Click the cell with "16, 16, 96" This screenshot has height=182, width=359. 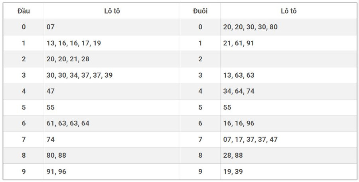239,123
